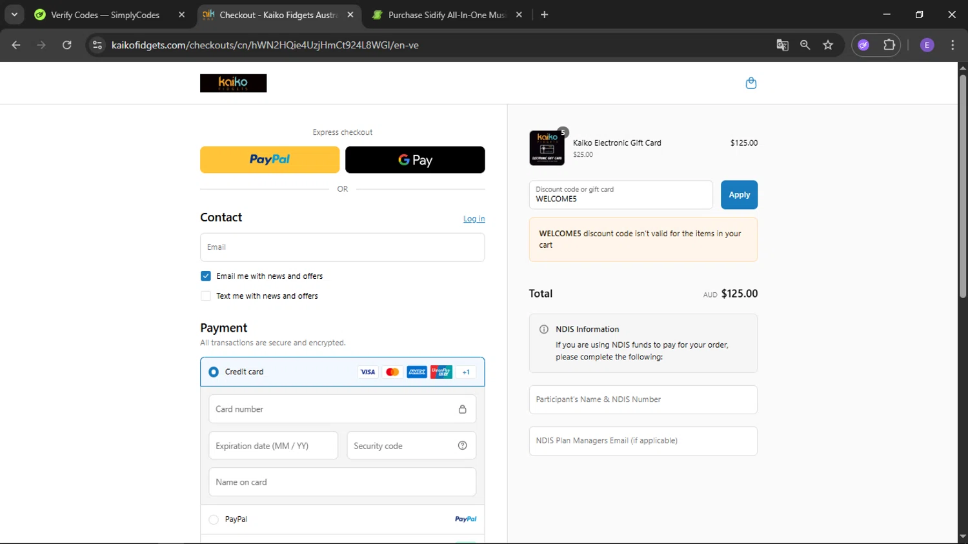
Task: Click the Kaiko Fidgets logo
Action: pyautogui.click(x=233, y=83)
